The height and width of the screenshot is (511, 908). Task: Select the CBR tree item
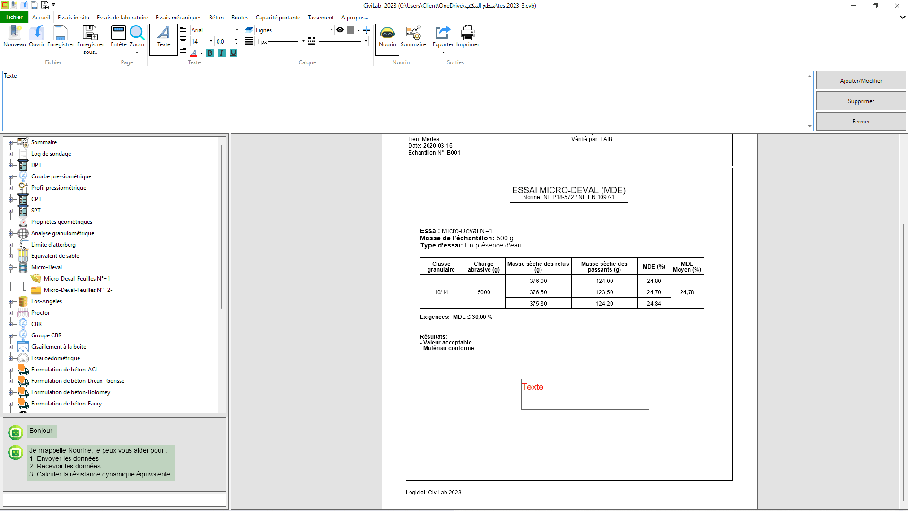(36, 324)
